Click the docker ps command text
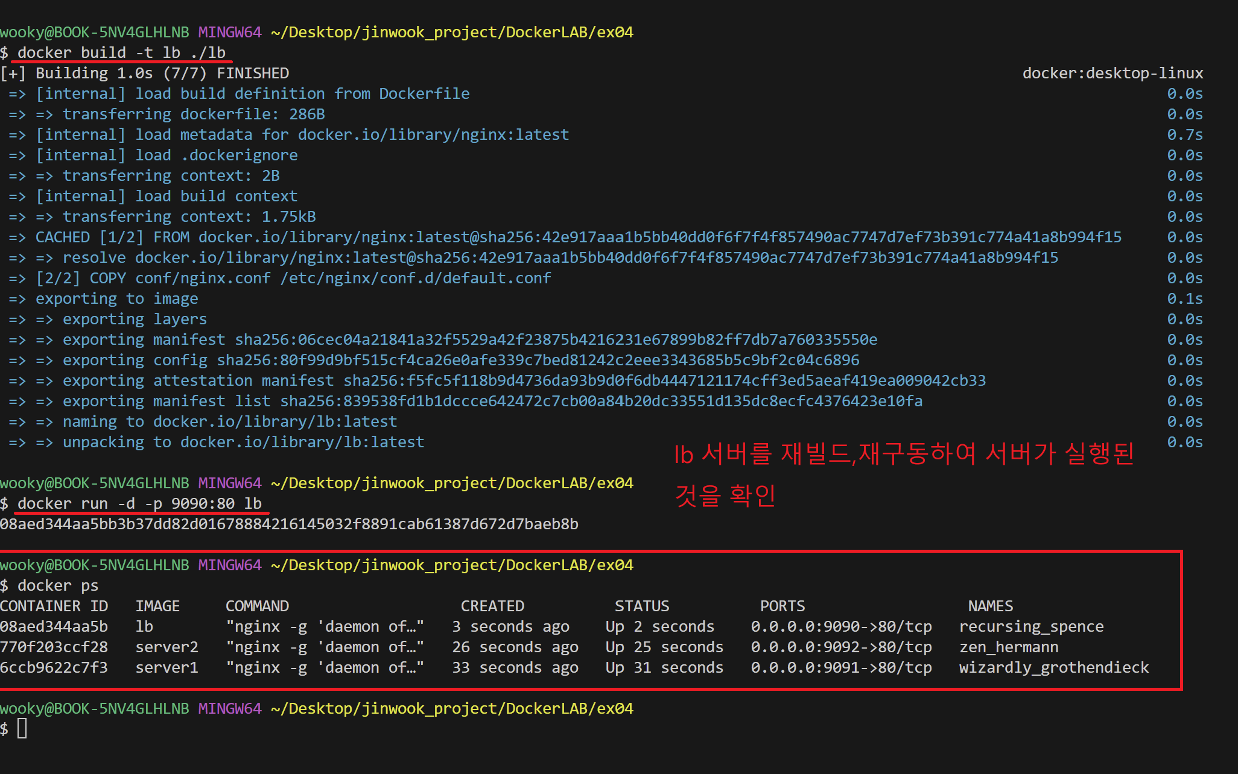 coord(57,585)
